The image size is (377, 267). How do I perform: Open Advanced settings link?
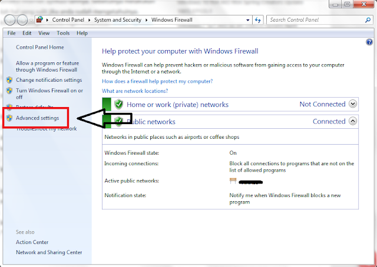pos(37,118)
